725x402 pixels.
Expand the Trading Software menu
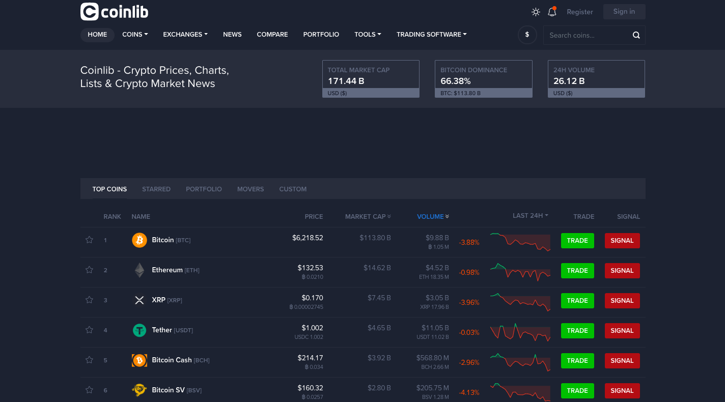[x=431, y=35]
